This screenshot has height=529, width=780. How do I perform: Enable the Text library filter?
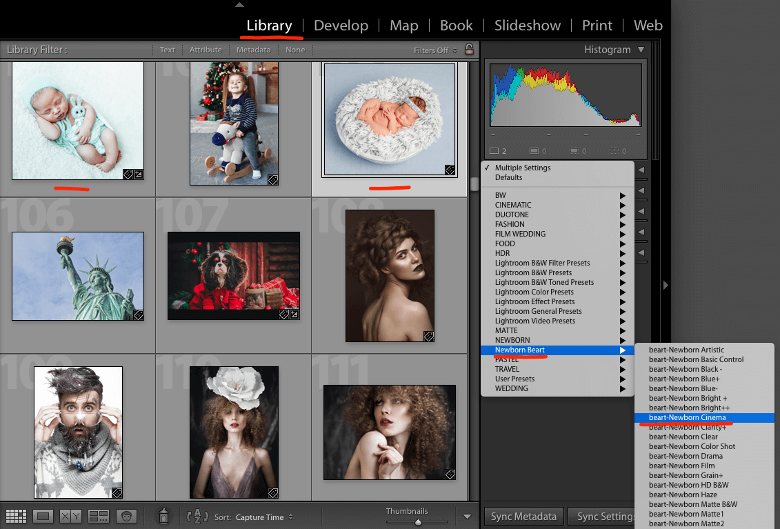(x=167, y=50)
